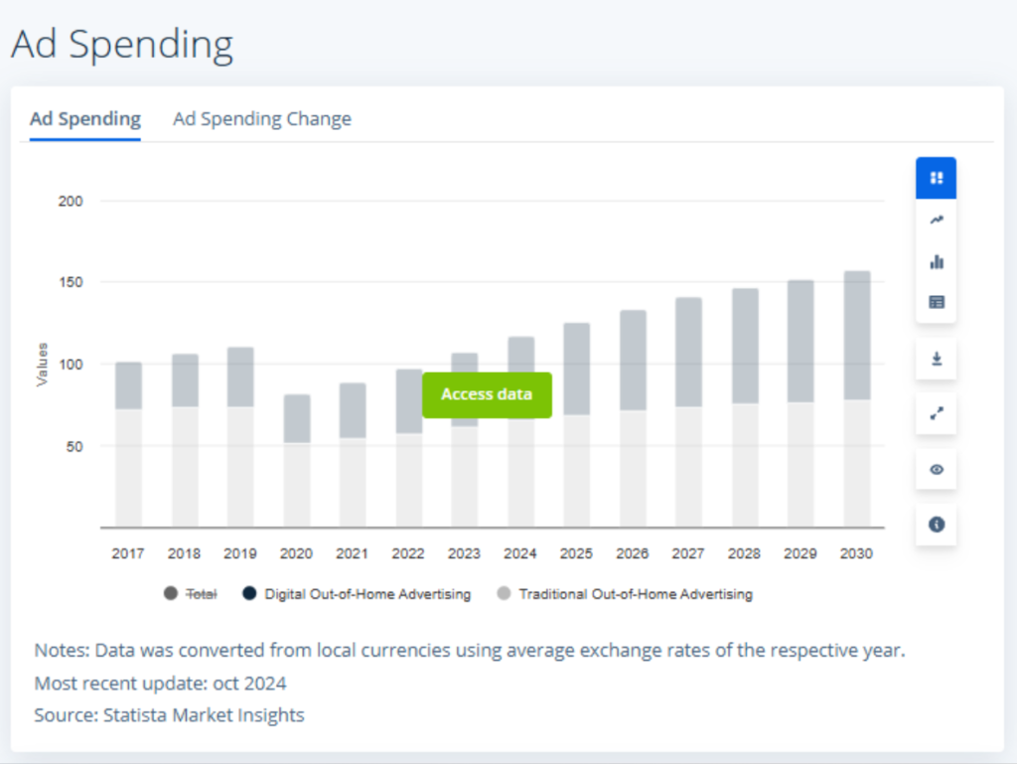1017x764 pixels.
Task: Click the green Access data button
Action: click(487, 394)
